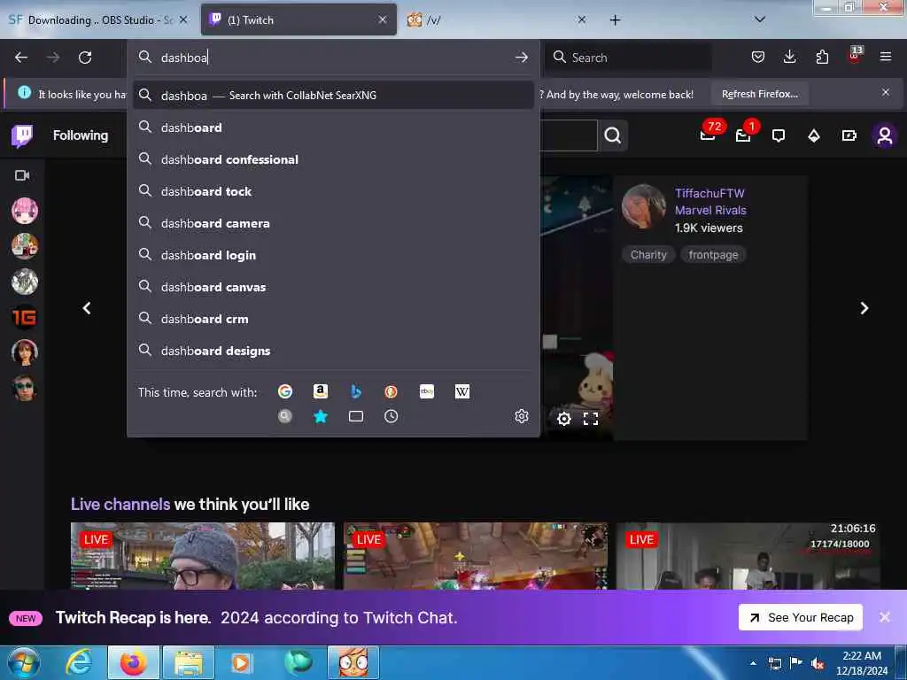The height and width of the screenshot is (680, 907).
Task: Choose Search with CollabNet SearXNG row
Action: pyautogui.click(x=333, y=95)
